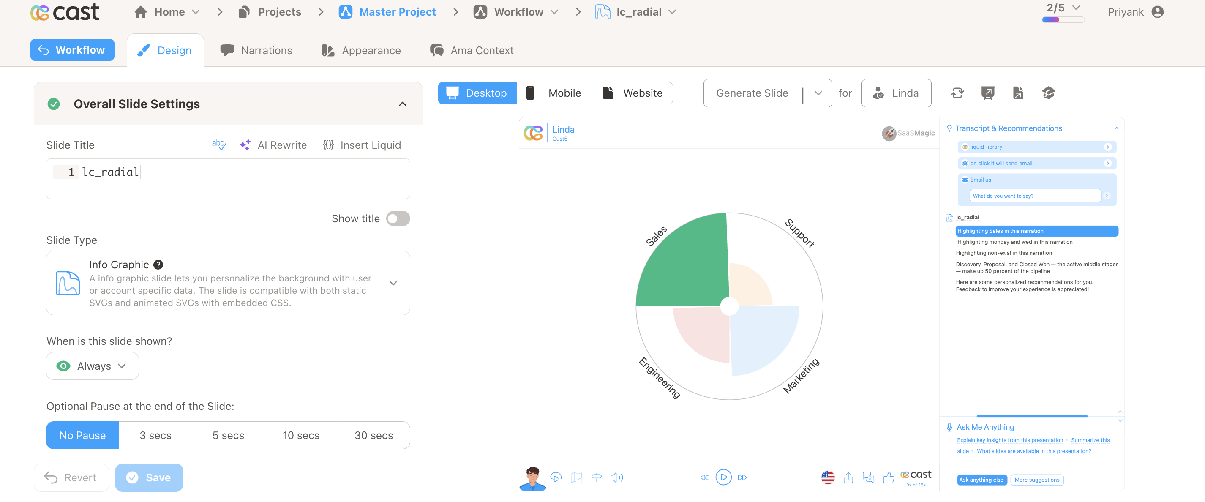Click the export document icon in toolbar
Viewport: 1205px width, 502px height.
tap(1018, 93)
